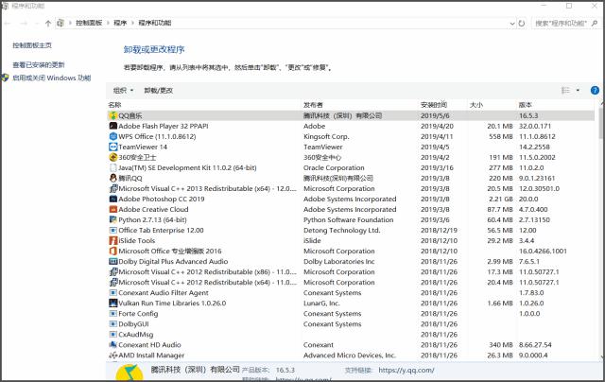This screenshot has height=382, width=605.
Task: Click the Microsoft Office 2016 icon
Action: [x=113, y=251]
